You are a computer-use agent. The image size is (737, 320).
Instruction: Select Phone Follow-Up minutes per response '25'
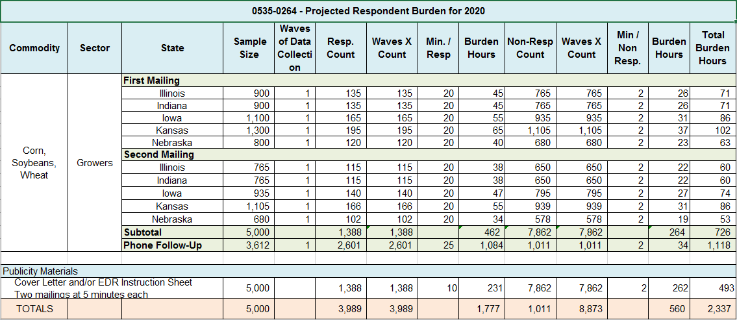click(438, 245)
